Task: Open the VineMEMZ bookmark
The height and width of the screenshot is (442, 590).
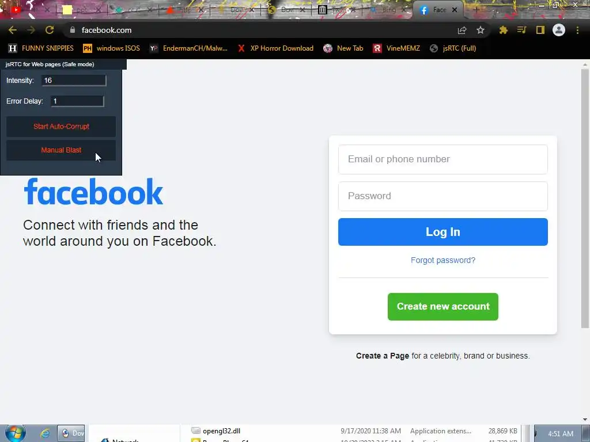Action: 396,48
